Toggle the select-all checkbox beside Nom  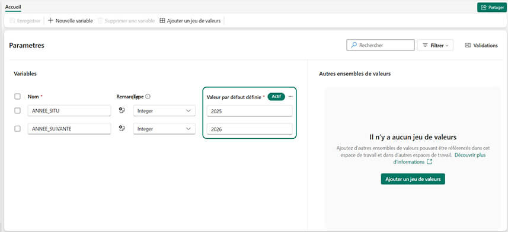click(x=18, y=96)
